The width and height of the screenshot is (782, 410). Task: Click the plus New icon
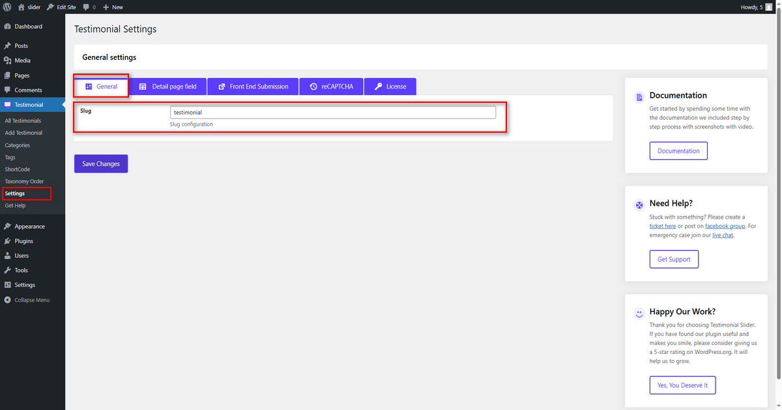(106, 7)
